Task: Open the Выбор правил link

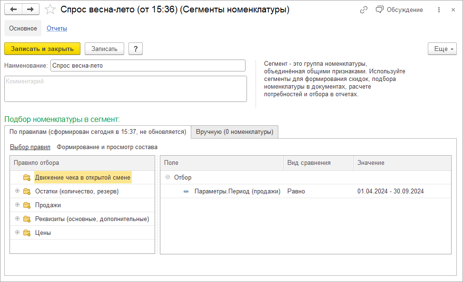Action: click(x=30, y=147)
